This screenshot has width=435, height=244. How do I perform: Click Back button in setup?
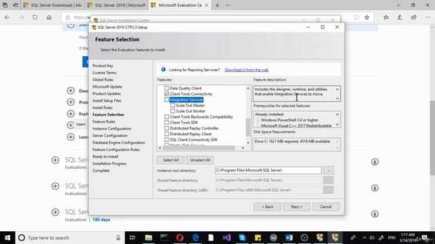tap(267, 207)
